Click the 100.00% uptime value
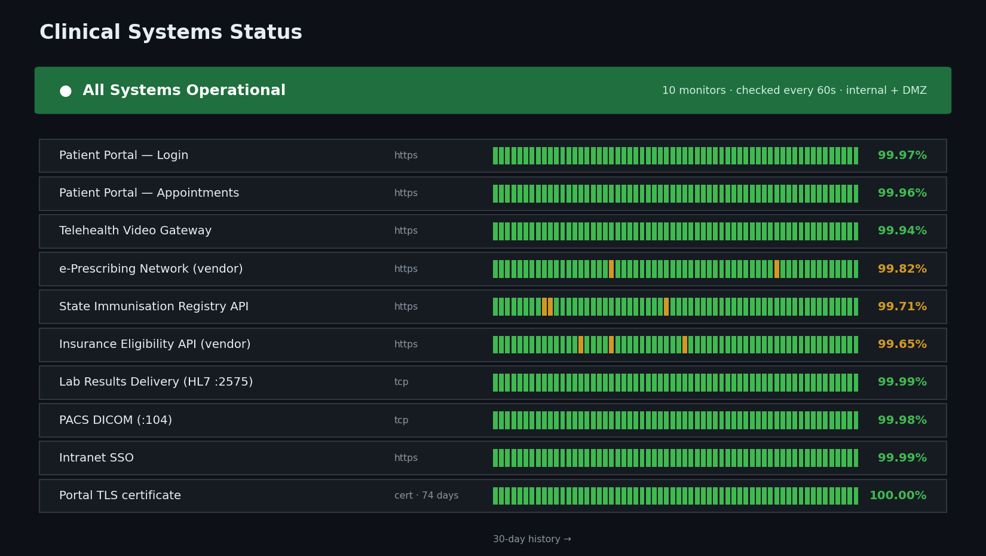The image size is (986, 556). click(898, 496)
